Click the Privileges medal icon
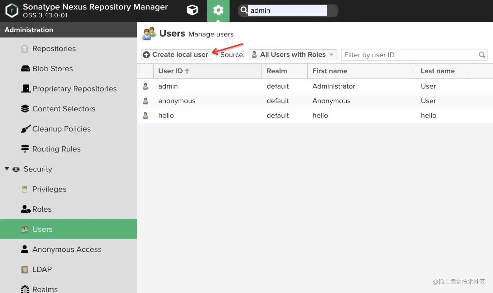 25,189
